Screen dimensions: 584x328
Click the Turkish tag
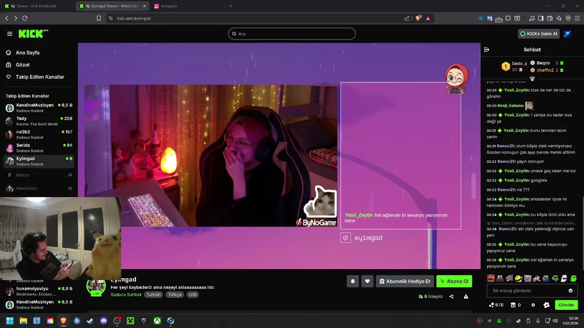(153, 295)
